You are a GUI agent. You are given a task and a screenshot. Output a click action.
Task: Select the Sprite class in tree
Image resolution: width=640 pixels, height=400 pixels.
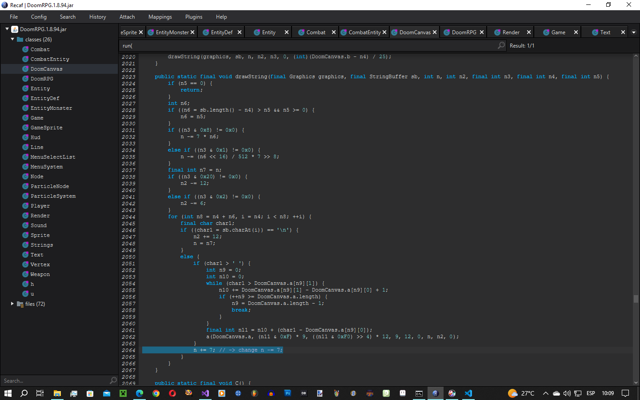tap(40, 235)
